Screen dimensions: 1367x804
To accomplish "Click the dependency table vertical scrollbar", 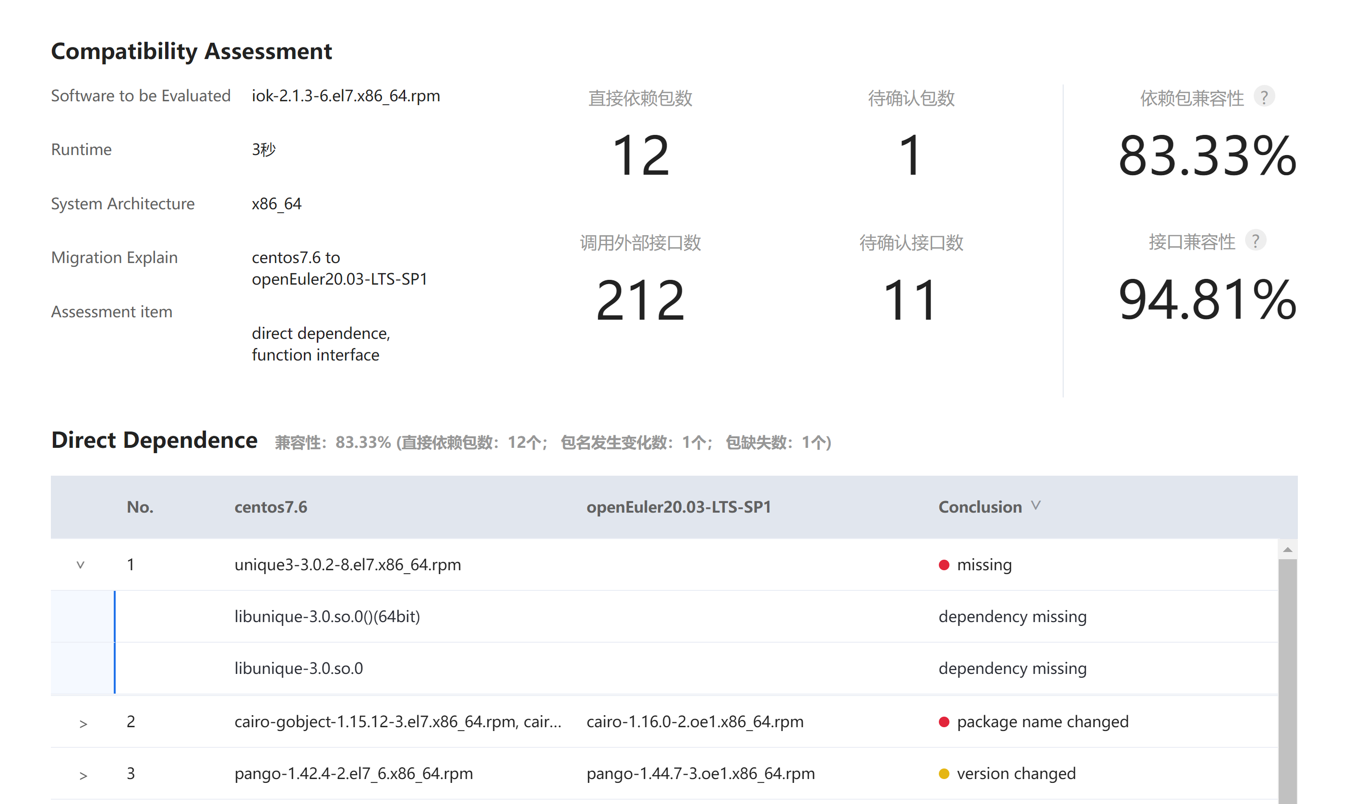I will pos(1287,678).
